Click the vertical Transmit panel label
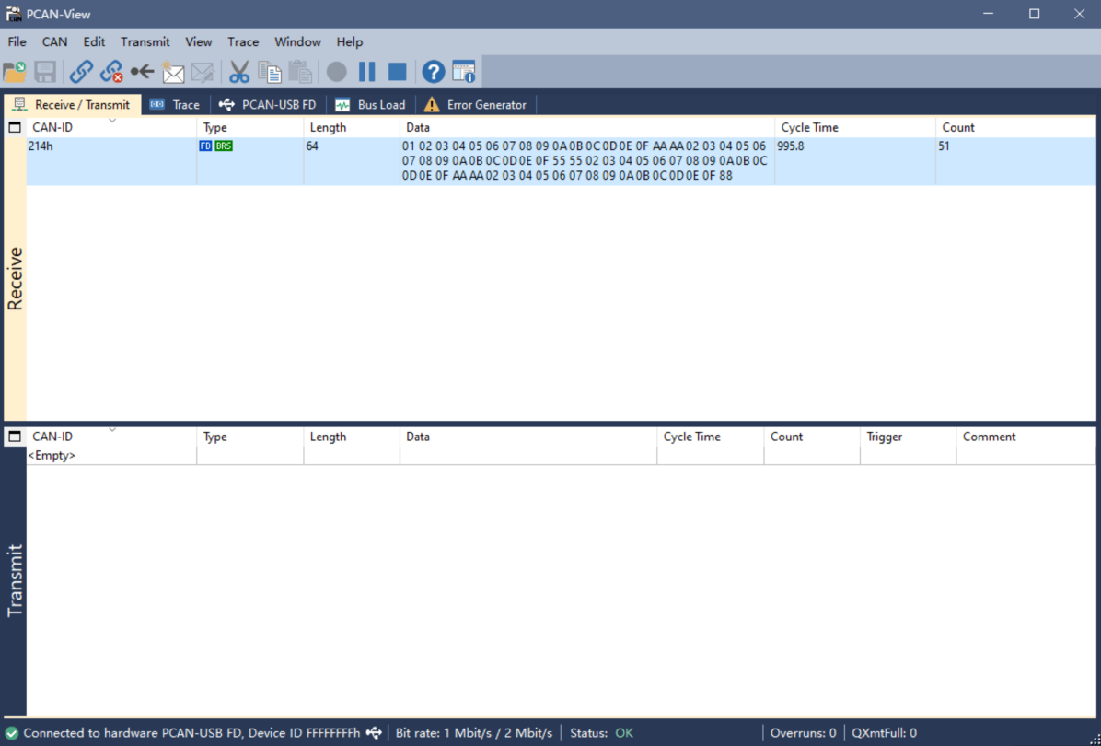 [x=15, y=581]
